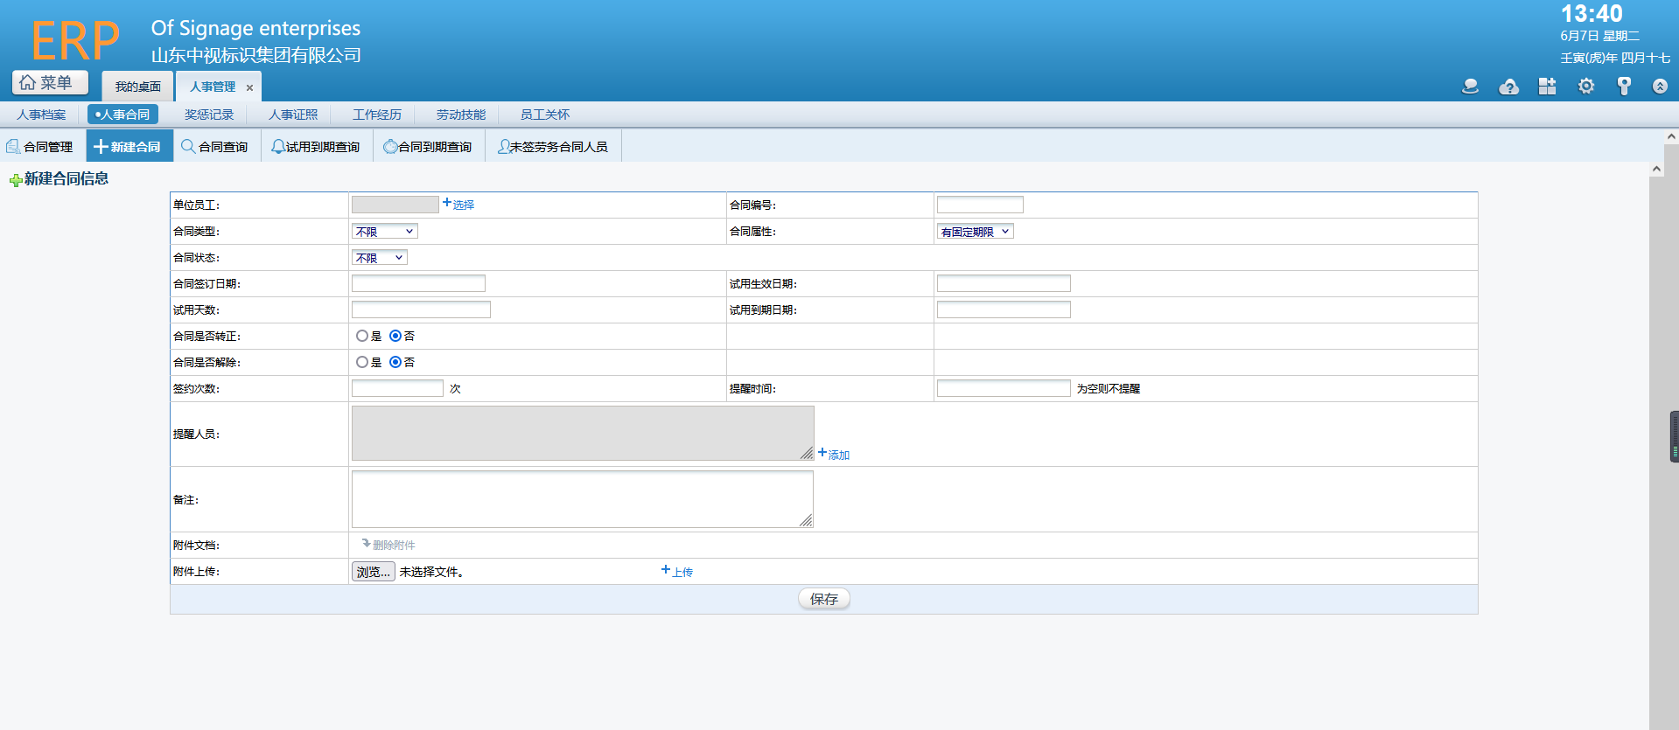Click the 签约次数 input field
The image size is (1679, 730).
tap(397, 388)
